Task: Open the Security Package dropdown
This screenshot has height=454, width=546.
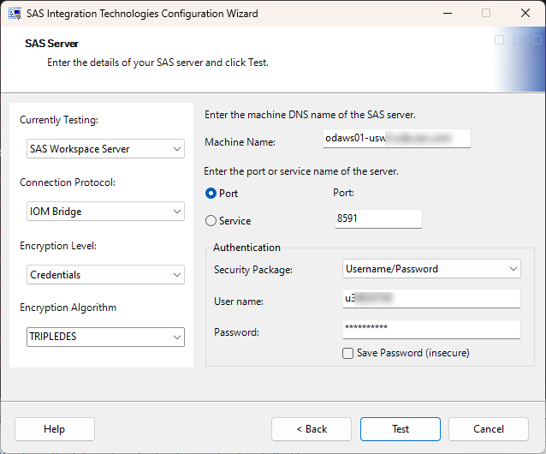Action: pyautogui.click(x=431, y=269)
